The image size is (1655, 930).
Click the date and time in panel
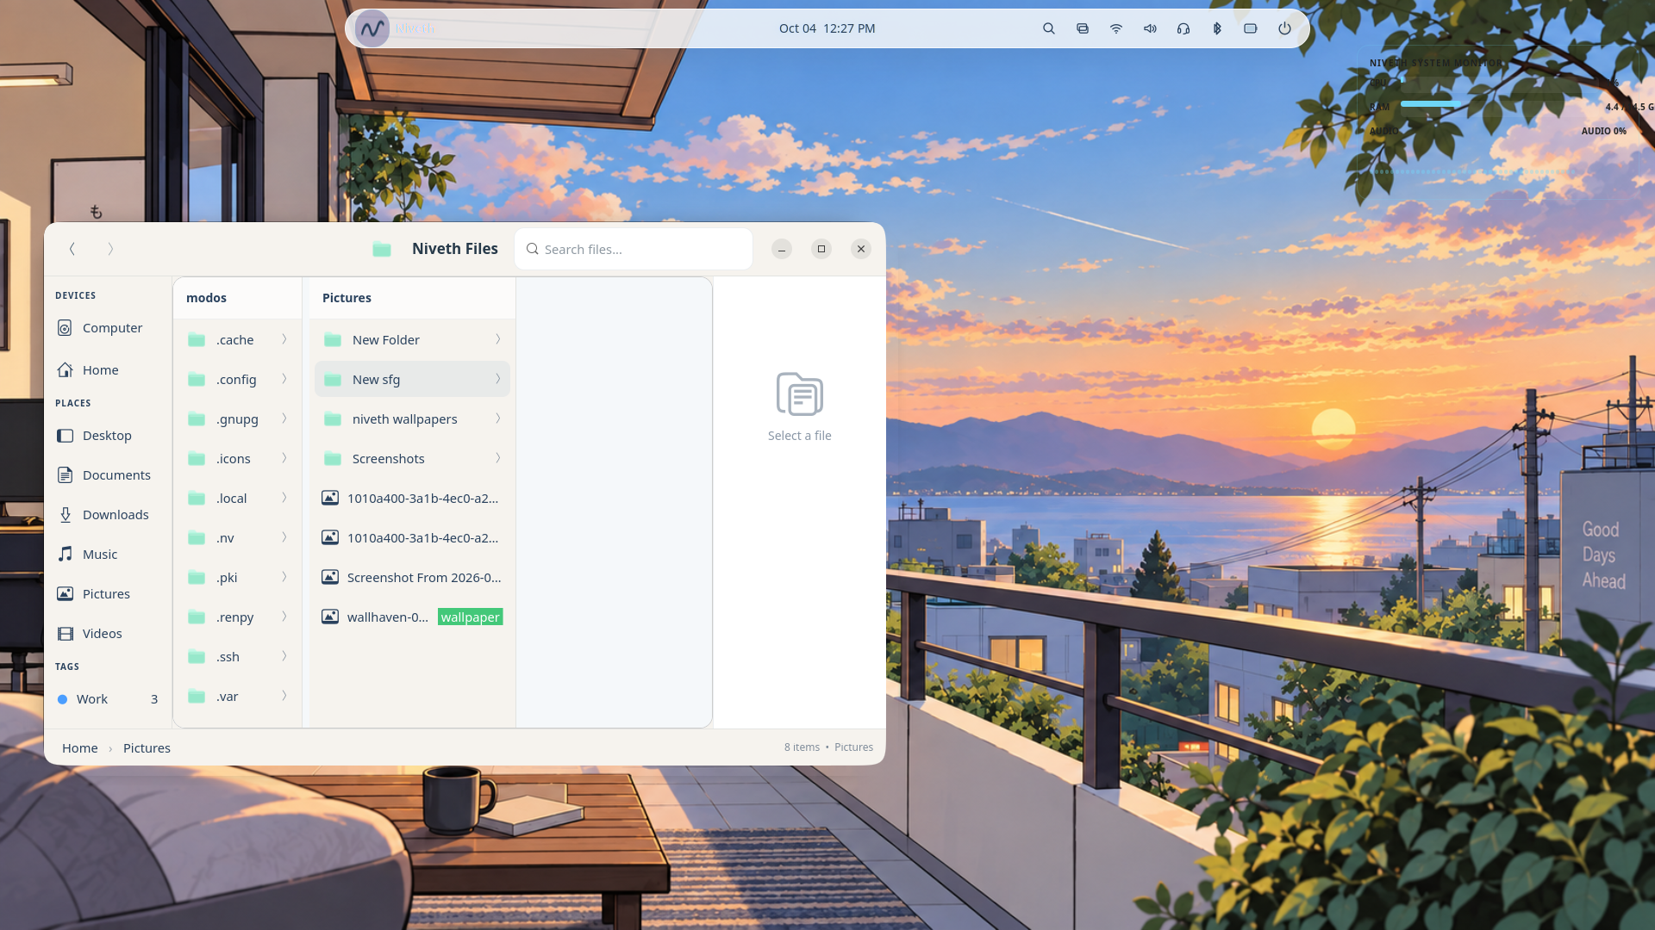click(x=827, y=28)
